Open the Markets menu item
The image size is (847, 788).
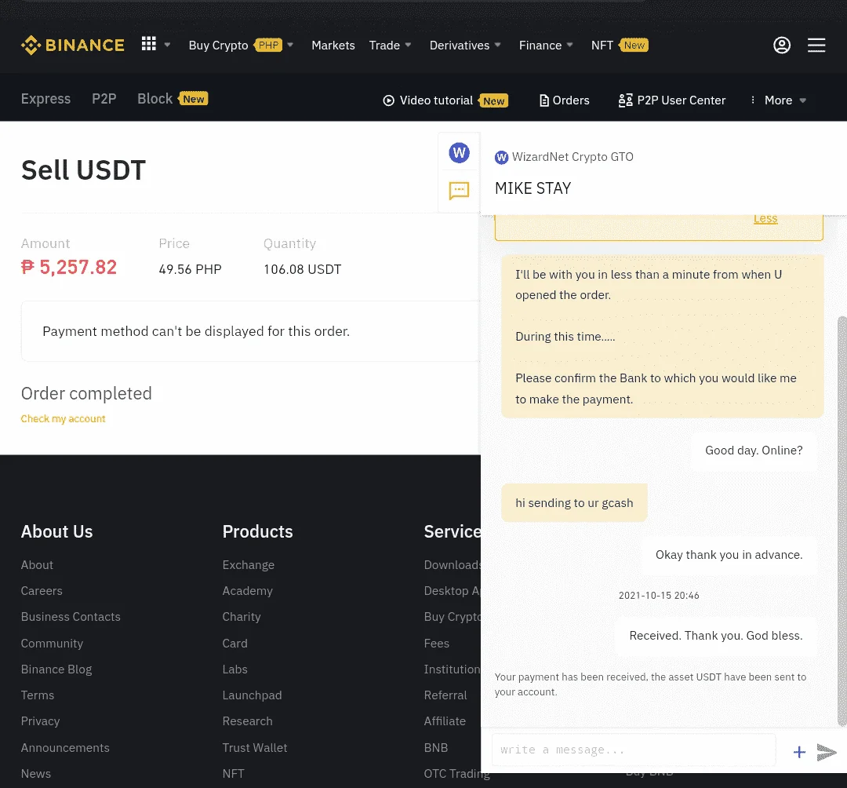pyautogui.click(x=333, y=46)
